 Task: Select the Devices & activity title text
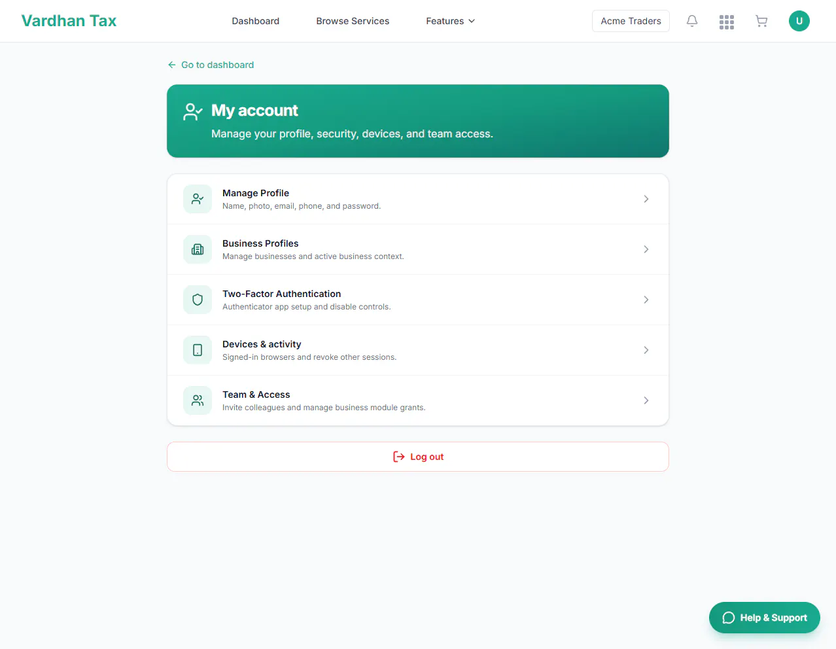tap(262, 344)
